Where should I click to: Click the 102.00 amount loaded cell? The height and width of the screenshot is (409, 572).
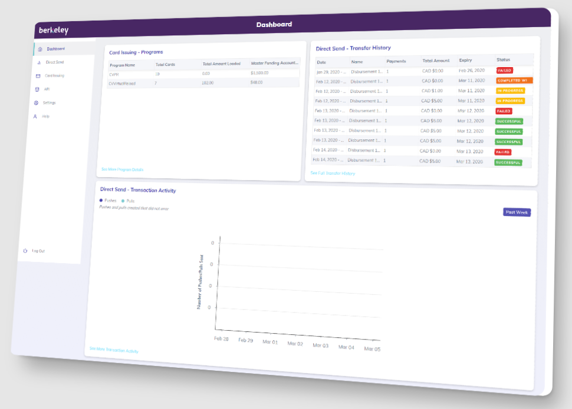tap(208, 82)
